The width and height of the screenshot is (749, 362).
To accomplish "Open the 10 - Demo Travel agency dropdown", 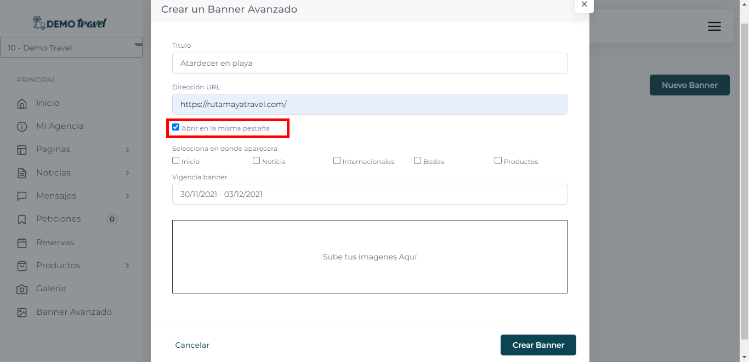I will (x=71, y=47).
